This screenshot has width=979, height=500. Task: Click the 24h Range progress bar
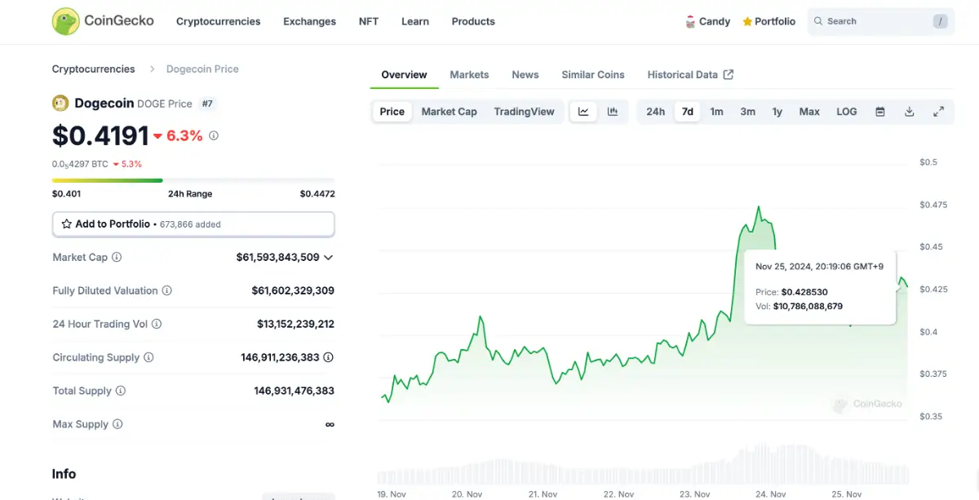(193, 180)
